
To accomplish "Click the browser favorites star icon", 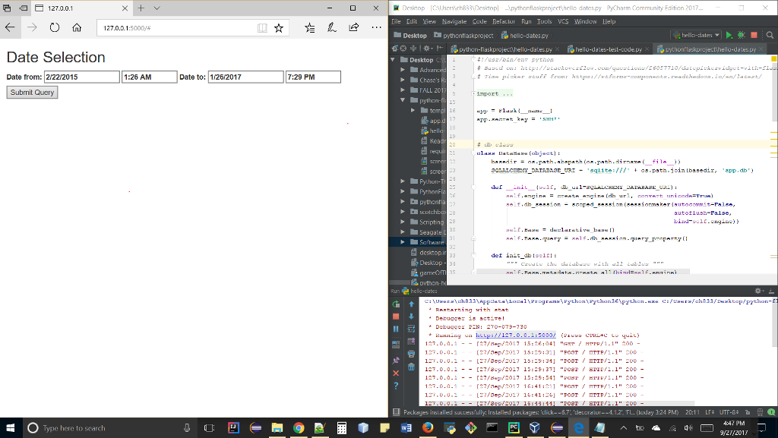I will coord(279,27).
